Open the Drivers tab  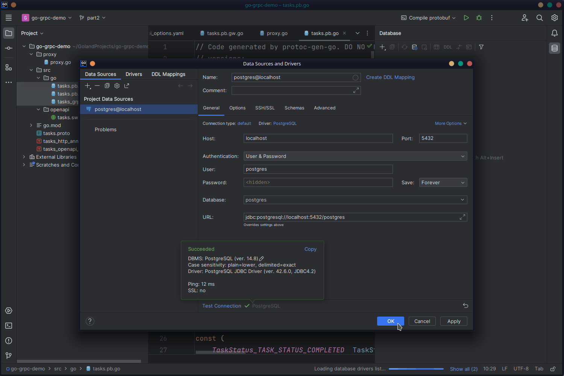(x=133, y=74)
